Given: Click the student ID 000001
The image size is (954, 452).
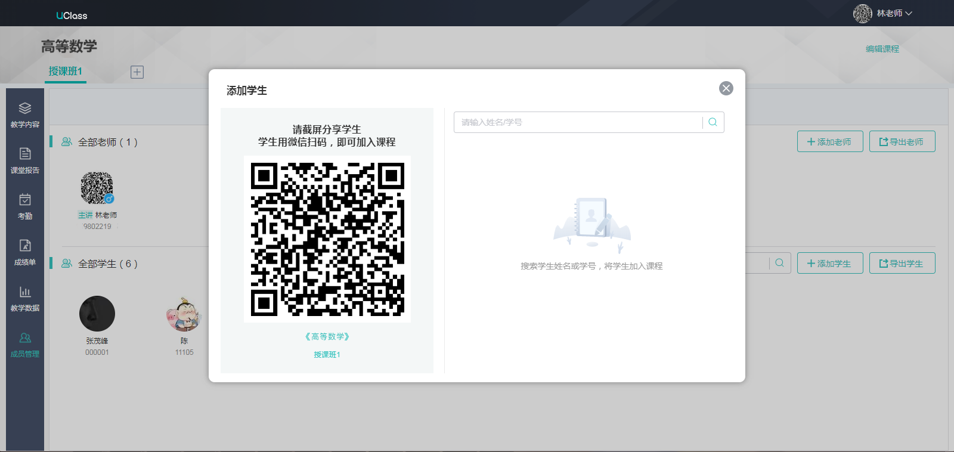Looking at the screenshot, I should 97,352.
